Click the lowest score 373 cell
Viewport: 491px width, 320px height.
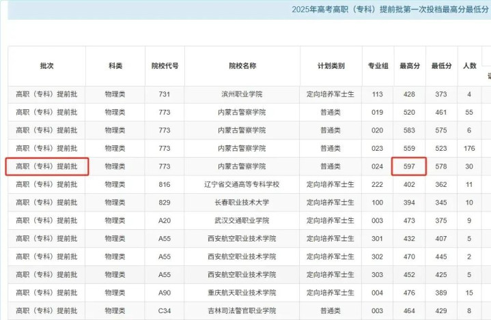pyautogui.click(x=441, y=94)
